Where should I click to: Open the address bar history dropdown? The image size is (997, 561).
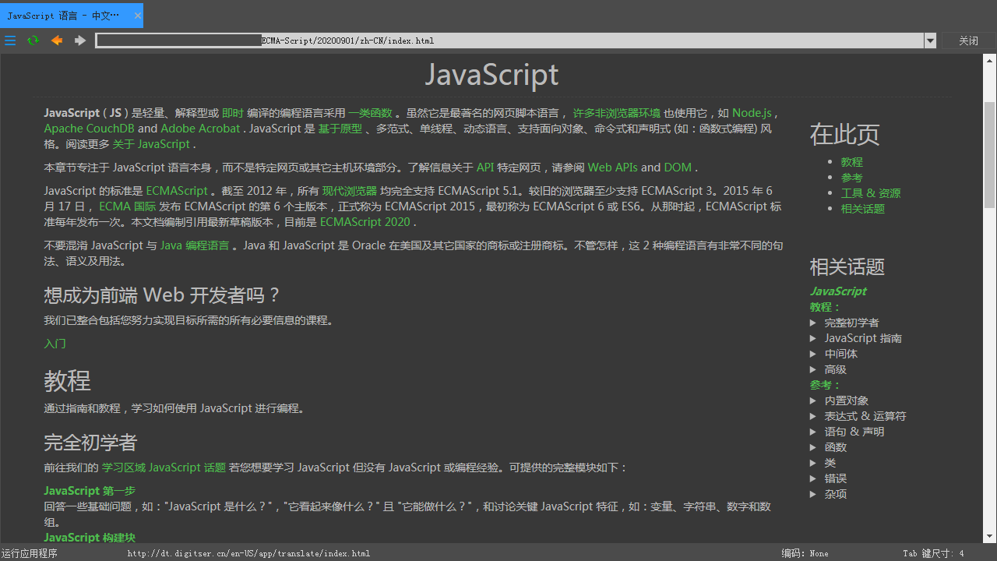click(930, 41)
